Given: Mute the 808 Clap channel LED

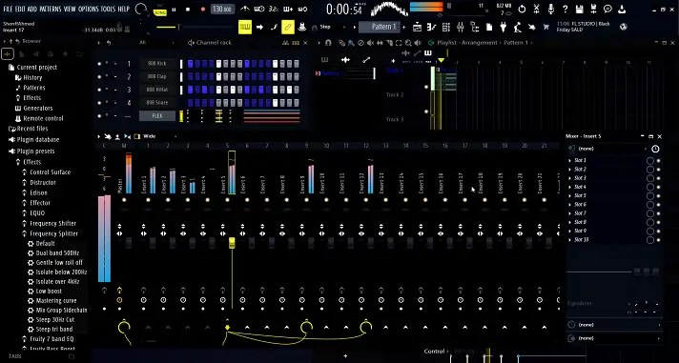Looking at the screenshot, I should click(99, 76).
